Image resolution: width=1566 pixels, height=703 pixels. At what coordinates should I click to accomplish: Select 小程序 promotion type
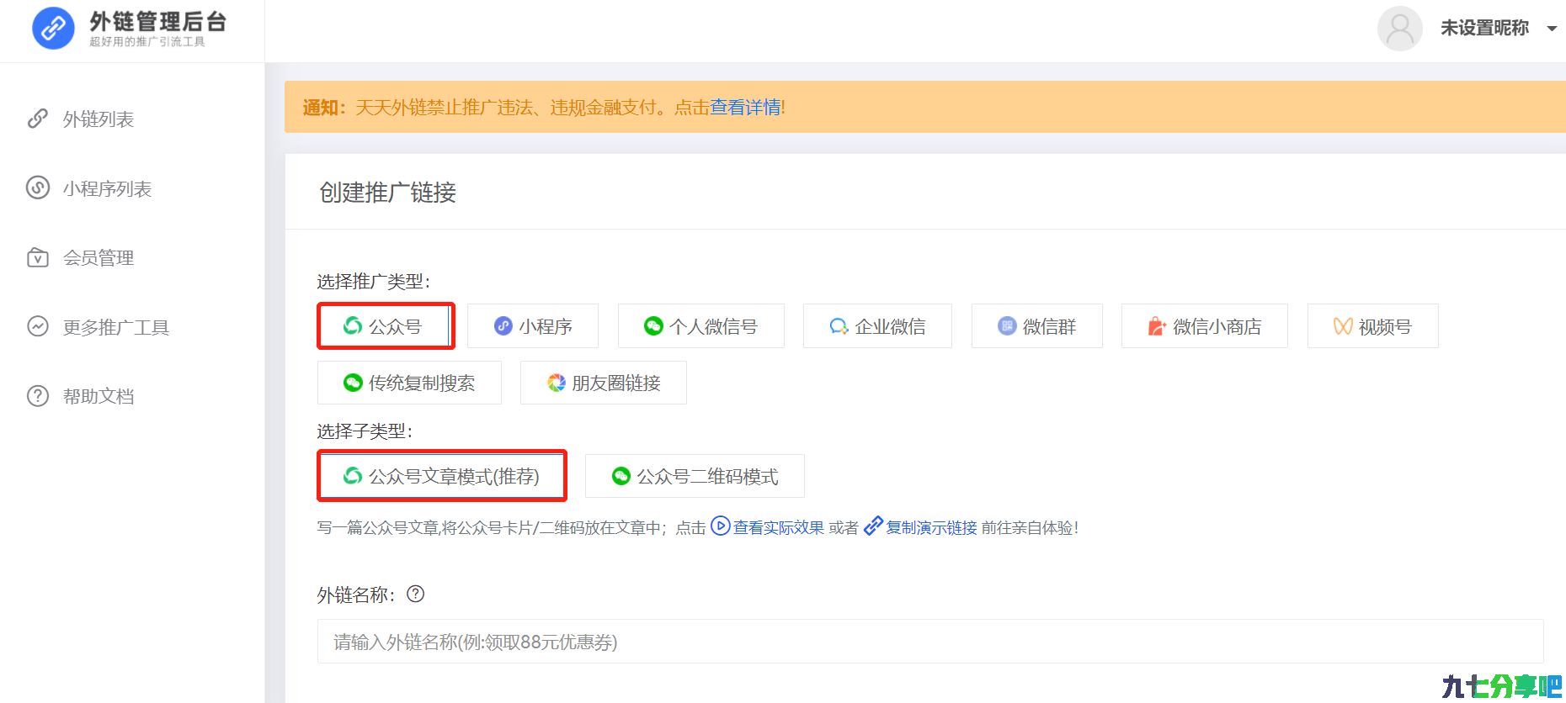click(x=533, y=325)
